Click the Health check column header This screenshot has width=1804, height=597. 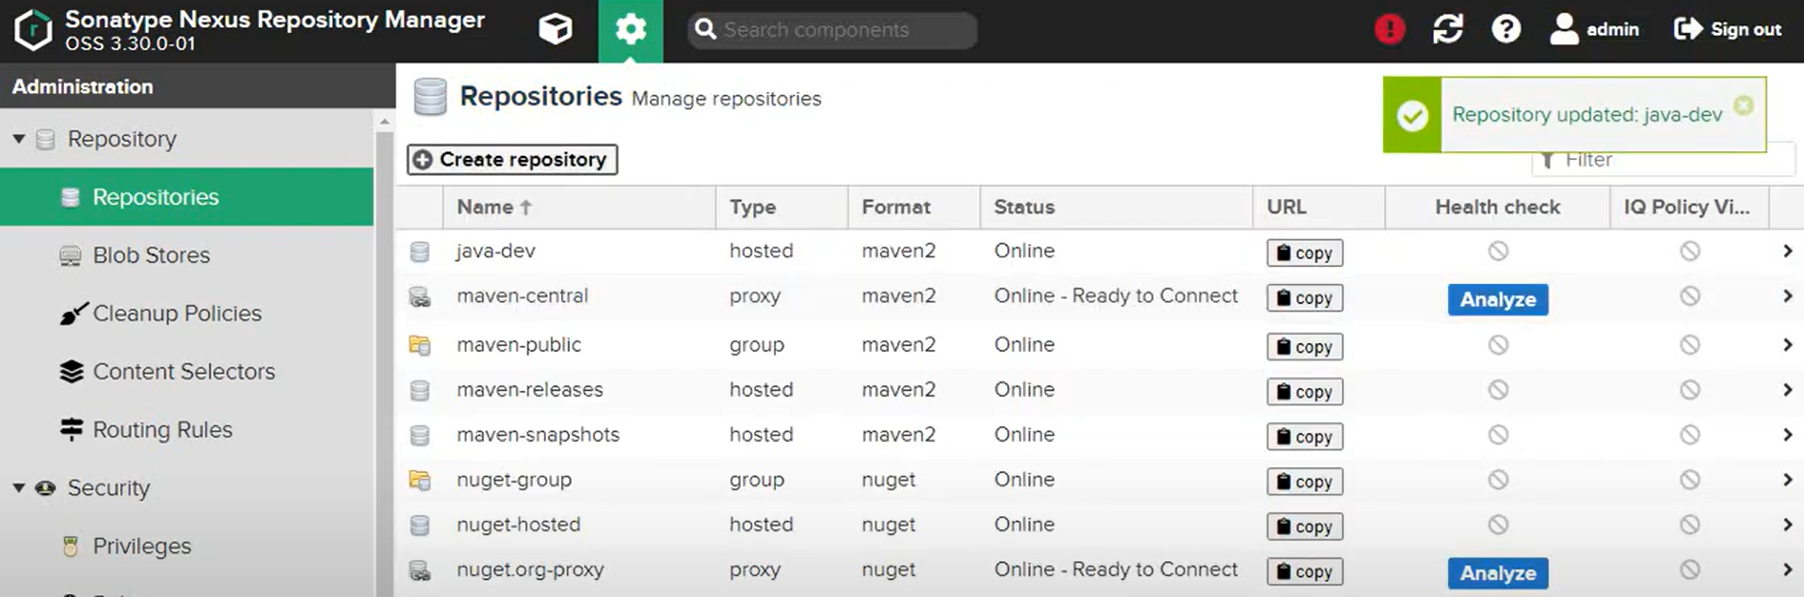tap(1497, 207)
